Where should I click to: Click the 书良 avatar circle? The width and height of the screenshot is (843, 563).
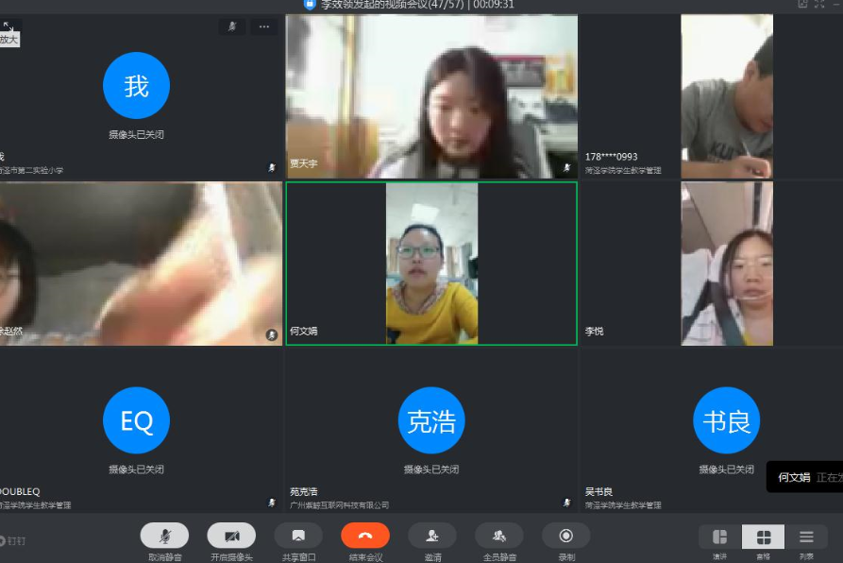pos(726,420)
